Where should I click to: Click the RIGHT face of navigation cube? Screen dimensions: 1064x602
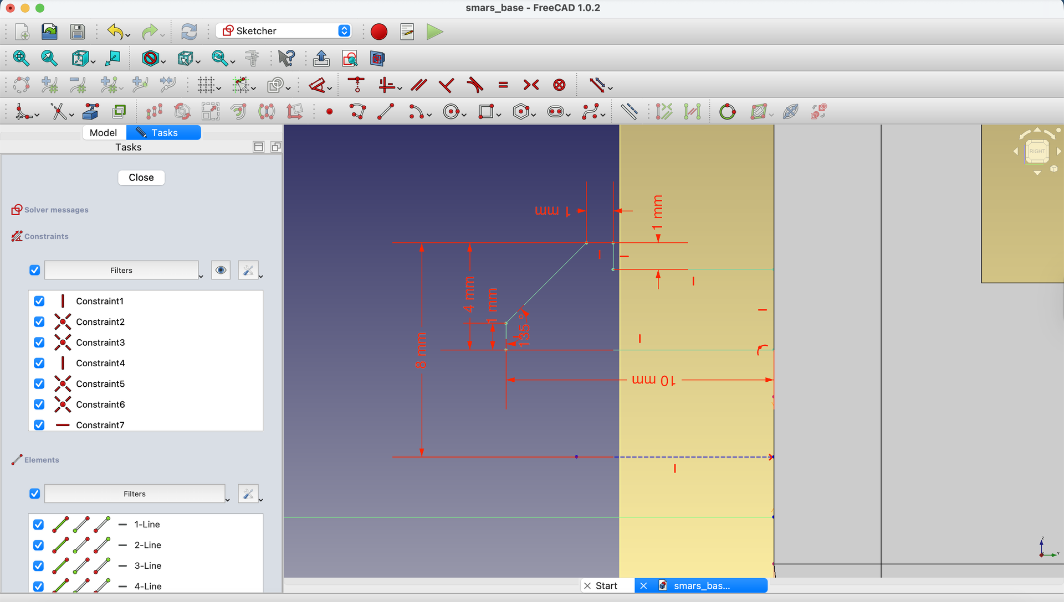click(x=1037, y=151)
